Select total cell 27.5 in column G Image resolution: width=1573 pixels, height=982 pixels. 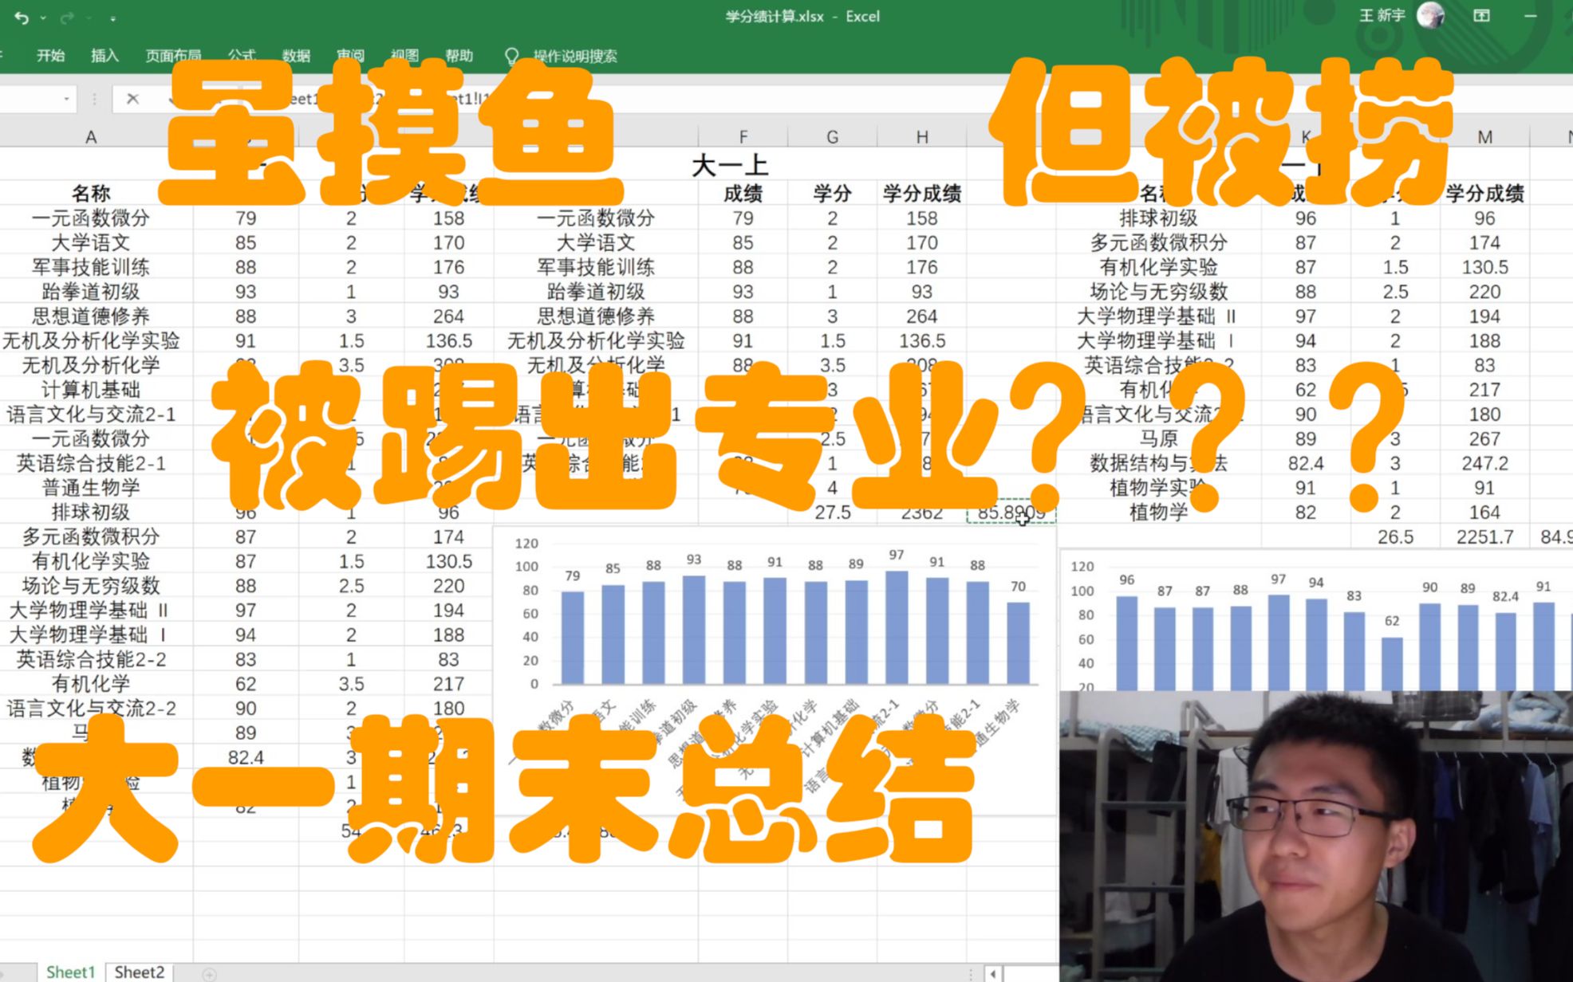pyautogui.click(x=832, y=513)
